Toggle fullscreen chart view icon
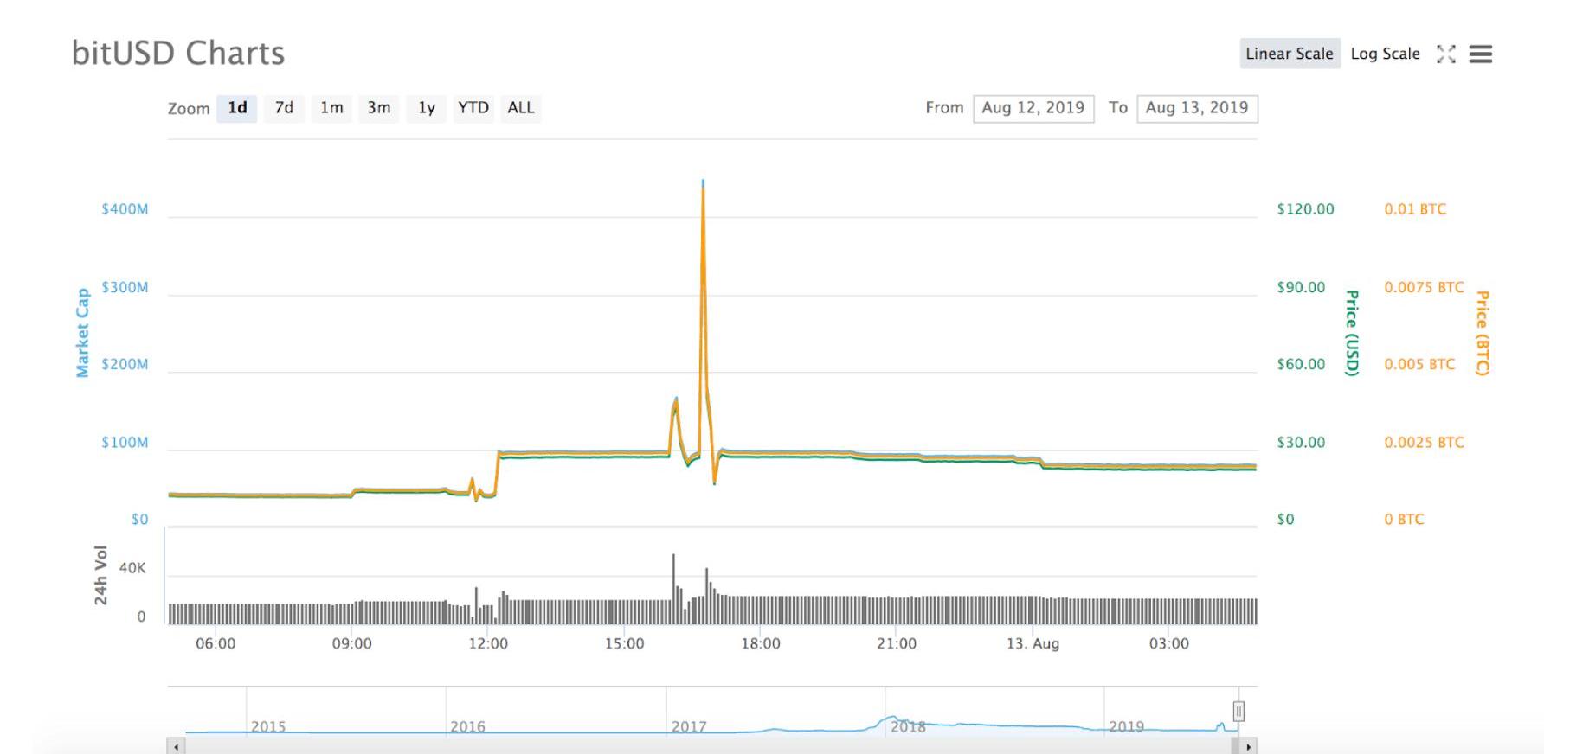This screenshot has height=754, width=1589. click(x=1445, y=54)
